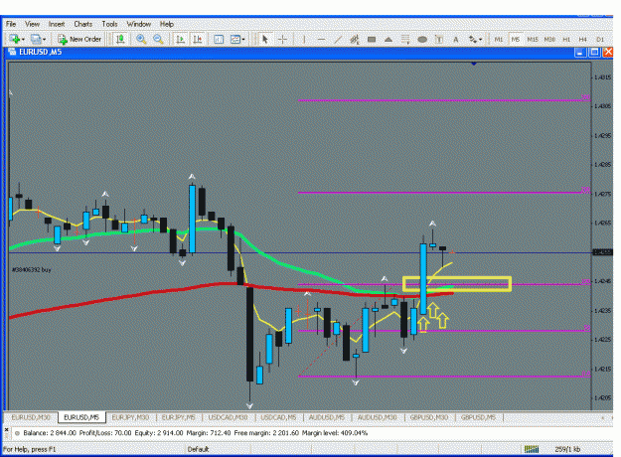Switch to GBPUSD,M30 chart tab
The height and width of the screenshot is (457, 621).
[x=429, y=417]
